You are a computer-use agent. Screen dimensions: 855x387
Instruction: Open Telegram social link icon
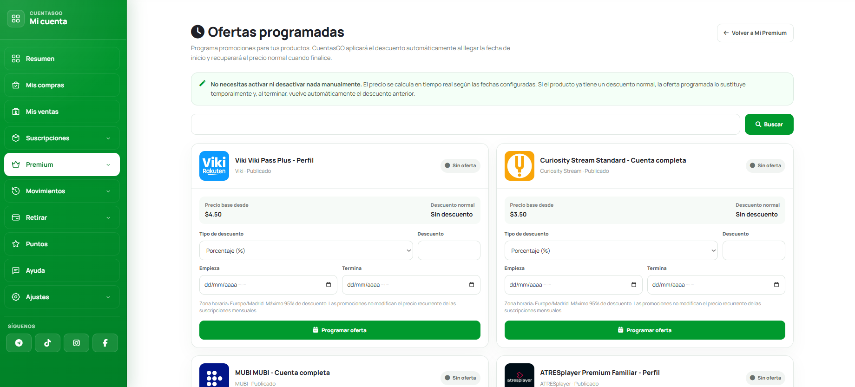pyautogui.click(x=19, y=343)
